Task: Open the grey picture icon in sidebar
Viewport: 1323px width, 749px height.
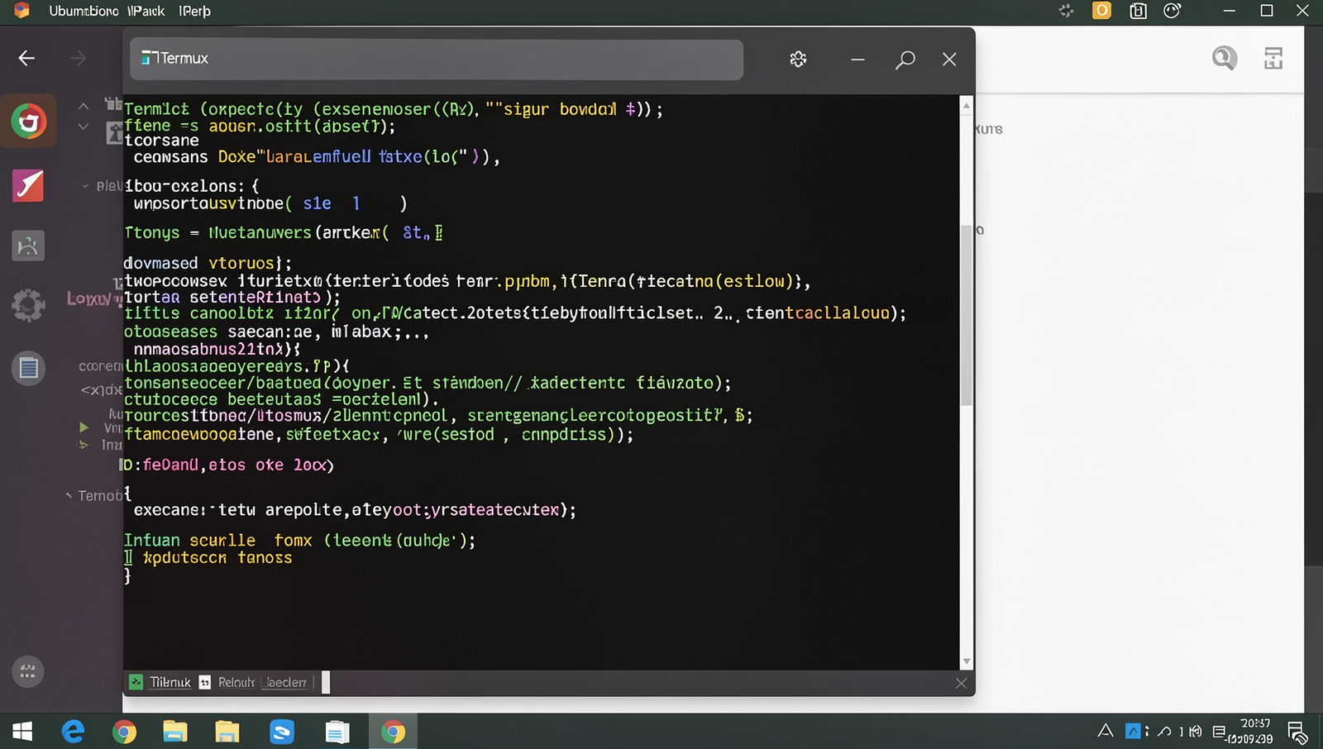Action: click(x=28, y=246)
